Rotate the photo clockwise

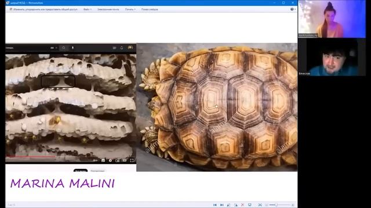[236, 205]
